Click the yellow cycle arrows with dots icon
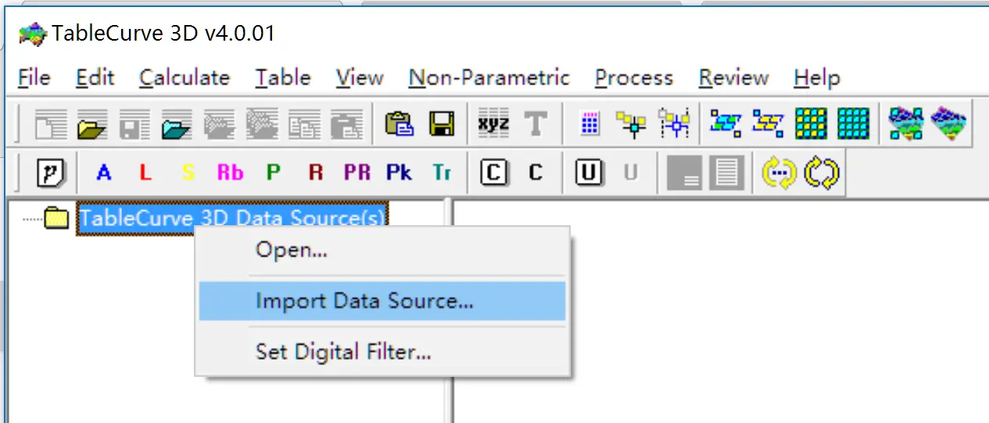 tap(779, 173)
